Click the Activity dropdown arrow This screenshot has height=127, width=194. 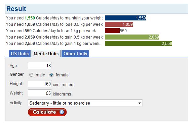coord(140,103)
